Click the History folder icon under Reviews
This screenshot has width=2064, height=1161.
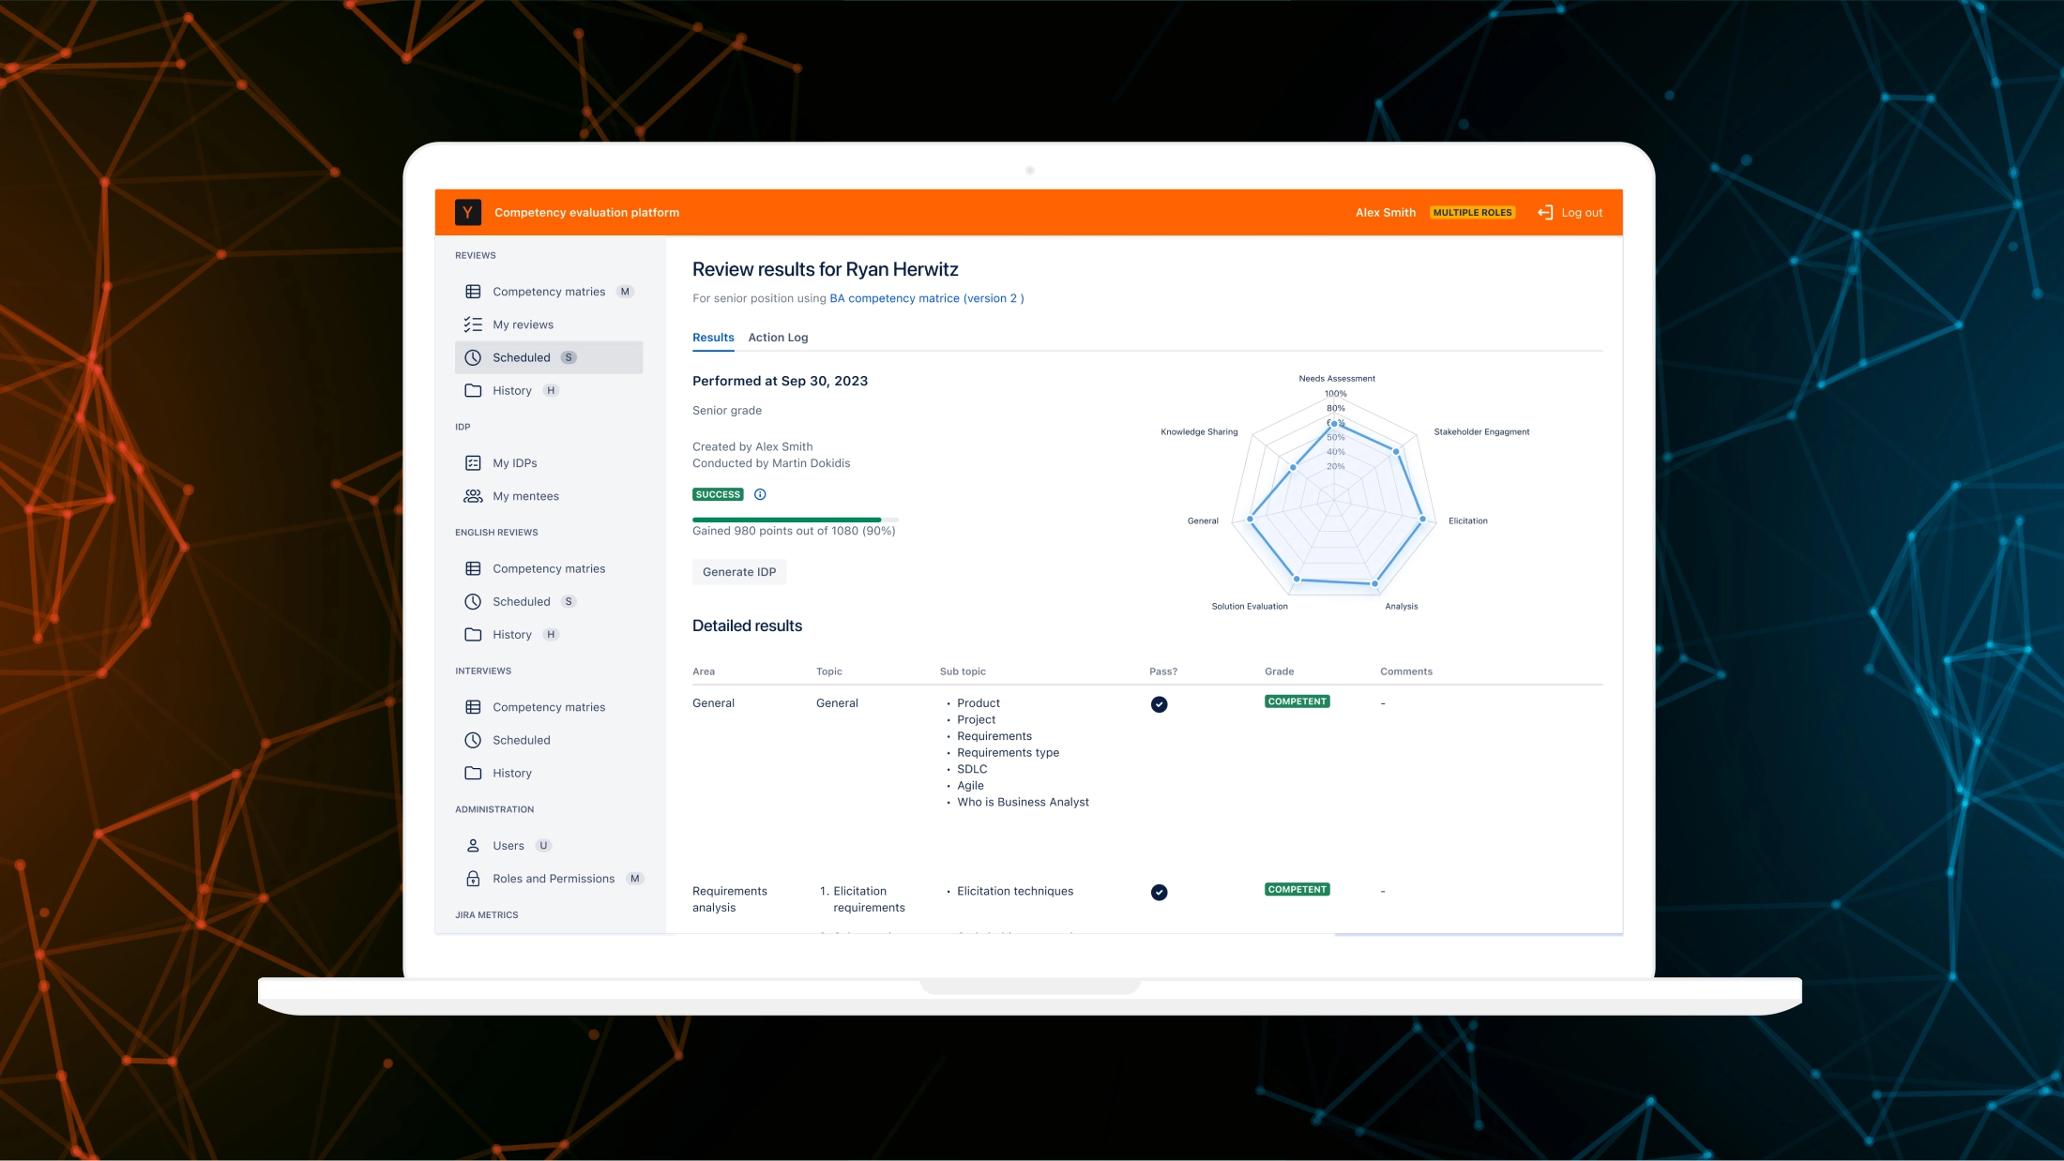pyautogui.click(x=473, y=391)
